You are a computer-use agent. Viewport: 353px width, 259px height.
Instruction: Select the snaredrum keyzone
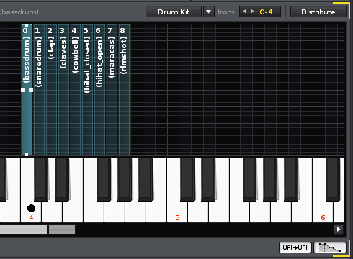coord(39,90)
